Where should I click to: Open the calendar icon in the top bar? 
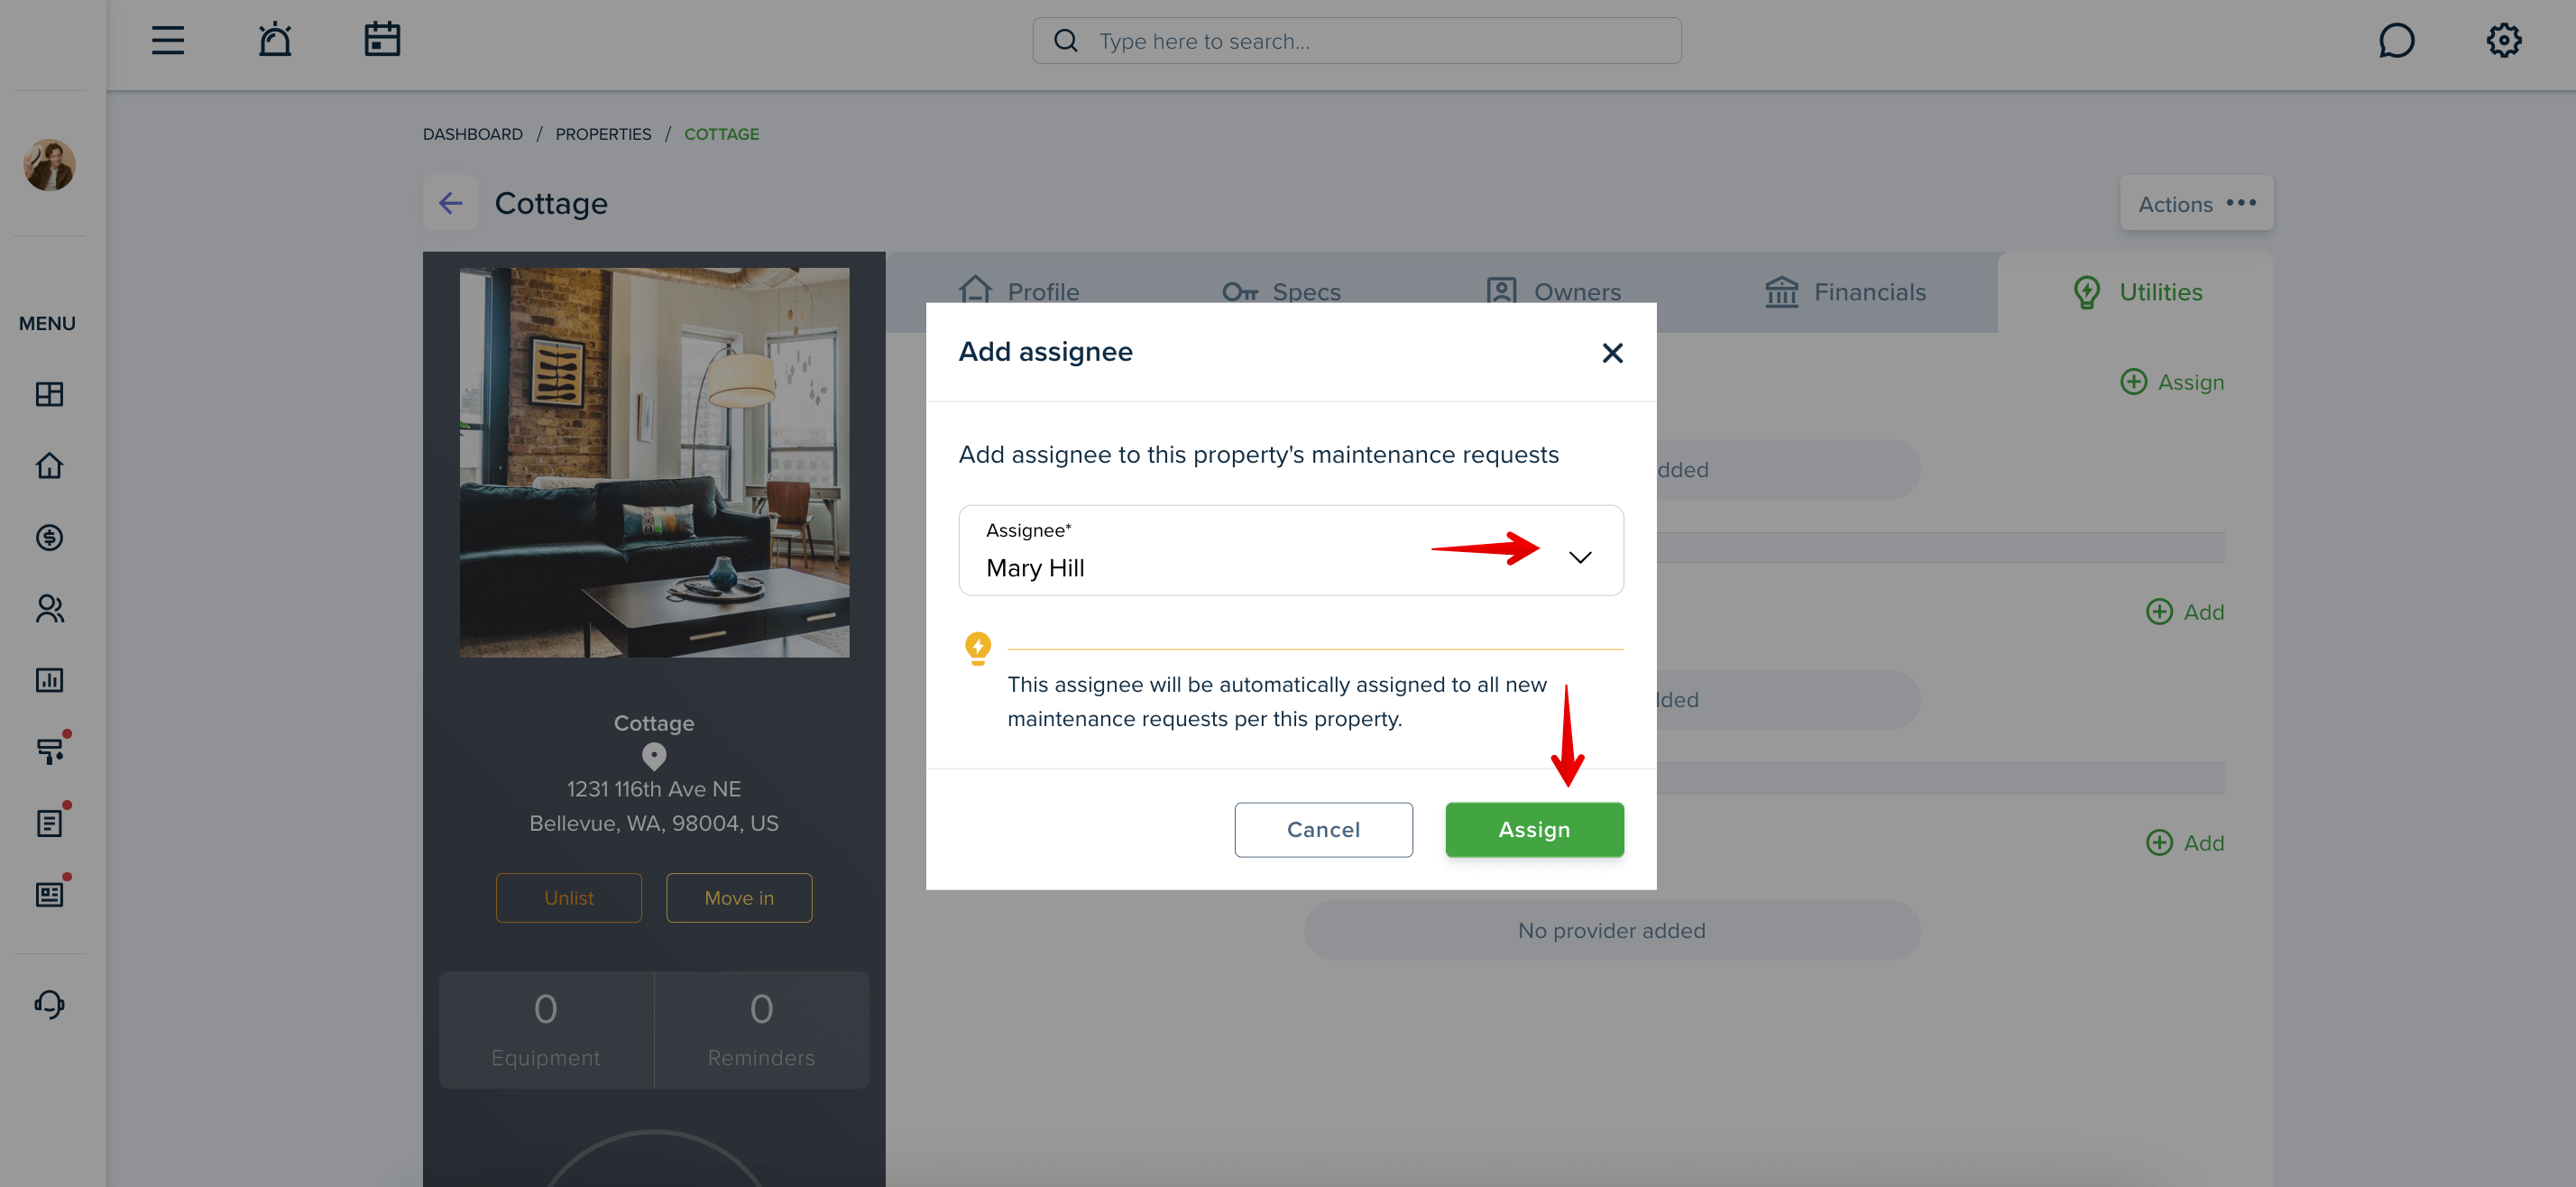(382, 40)
